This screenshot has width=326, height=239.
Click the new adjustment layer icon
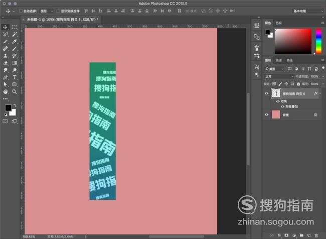tap(294, 235)
